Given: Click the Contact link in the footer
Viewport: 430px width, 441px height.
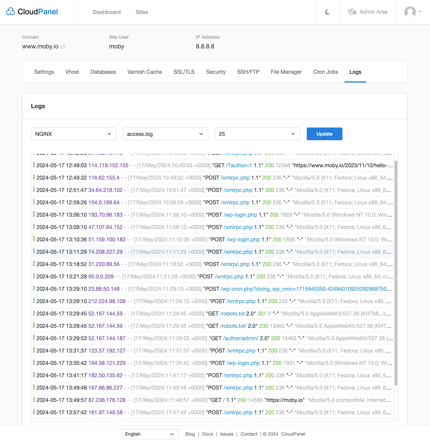Looking at the screenshot, I should point(249,434).
